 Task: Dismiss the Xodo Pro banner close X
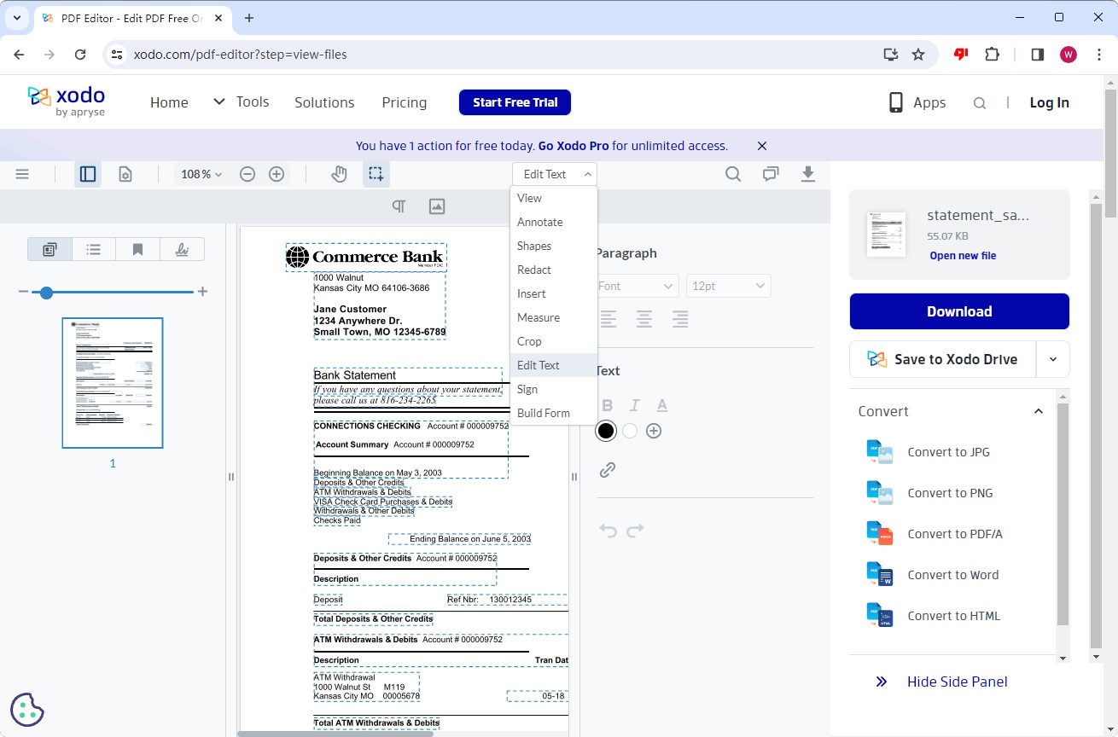(762, 146)
